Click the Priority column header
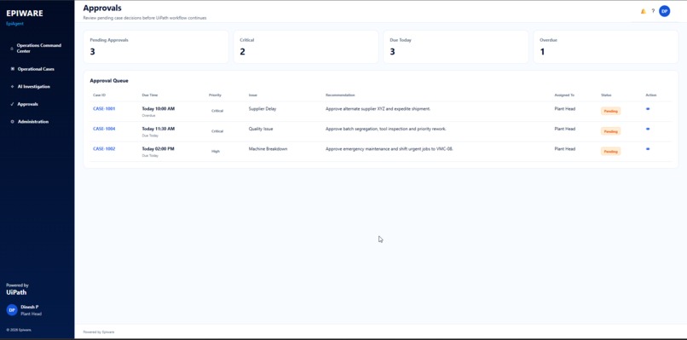The width and height of the screenshot is (687, 340). (x=215, y=95)
